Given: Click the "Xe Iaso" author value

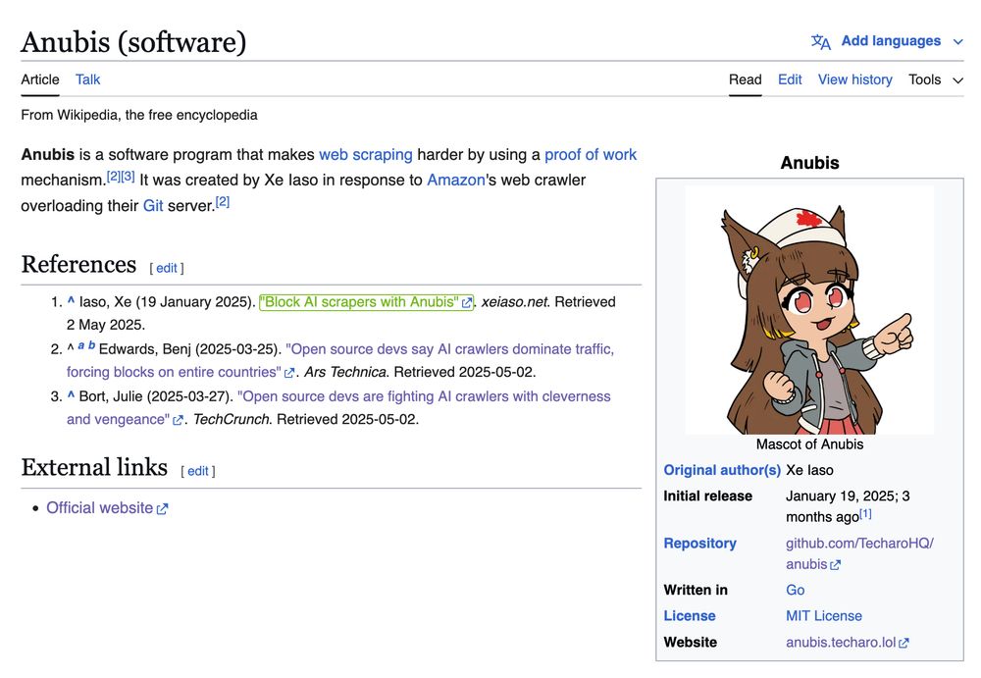Looking at the screenshot, I should tap(809, 470).
